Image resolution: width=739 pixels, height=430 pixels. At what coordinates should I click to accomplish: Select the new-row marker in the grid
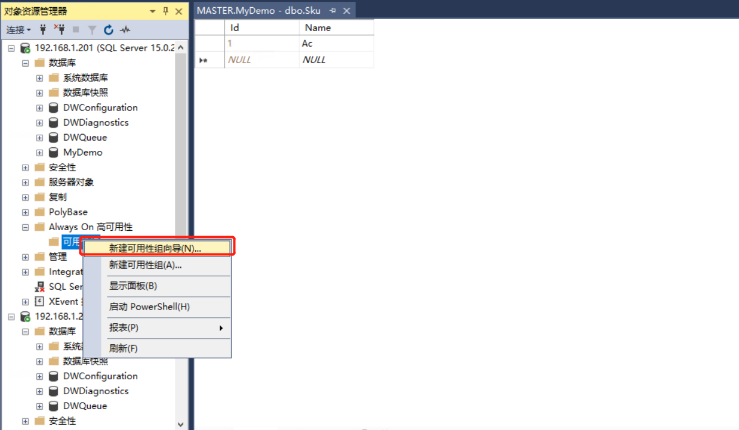pos(204,60)
